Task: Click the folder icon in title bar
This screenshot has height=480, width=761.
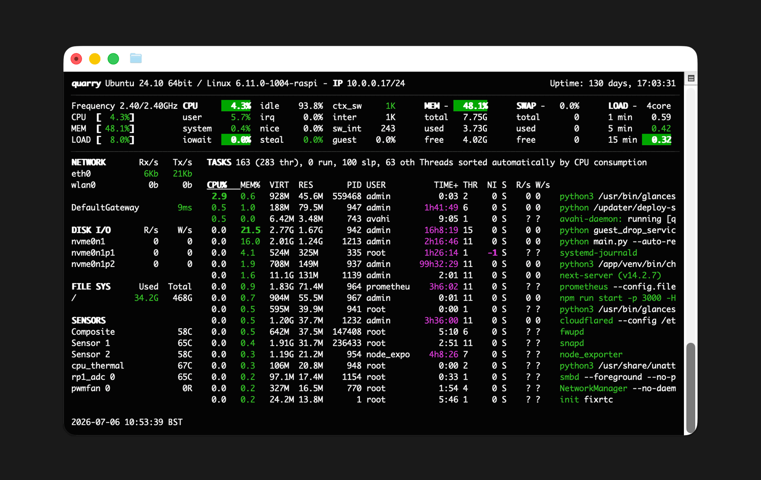Action: tap(136, 58)
